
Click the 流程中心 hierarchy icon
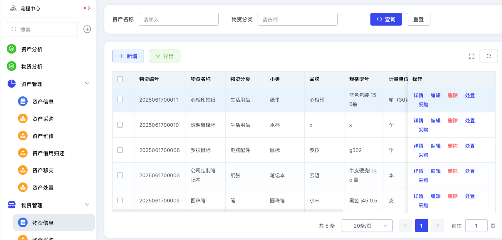pos(13,8)
